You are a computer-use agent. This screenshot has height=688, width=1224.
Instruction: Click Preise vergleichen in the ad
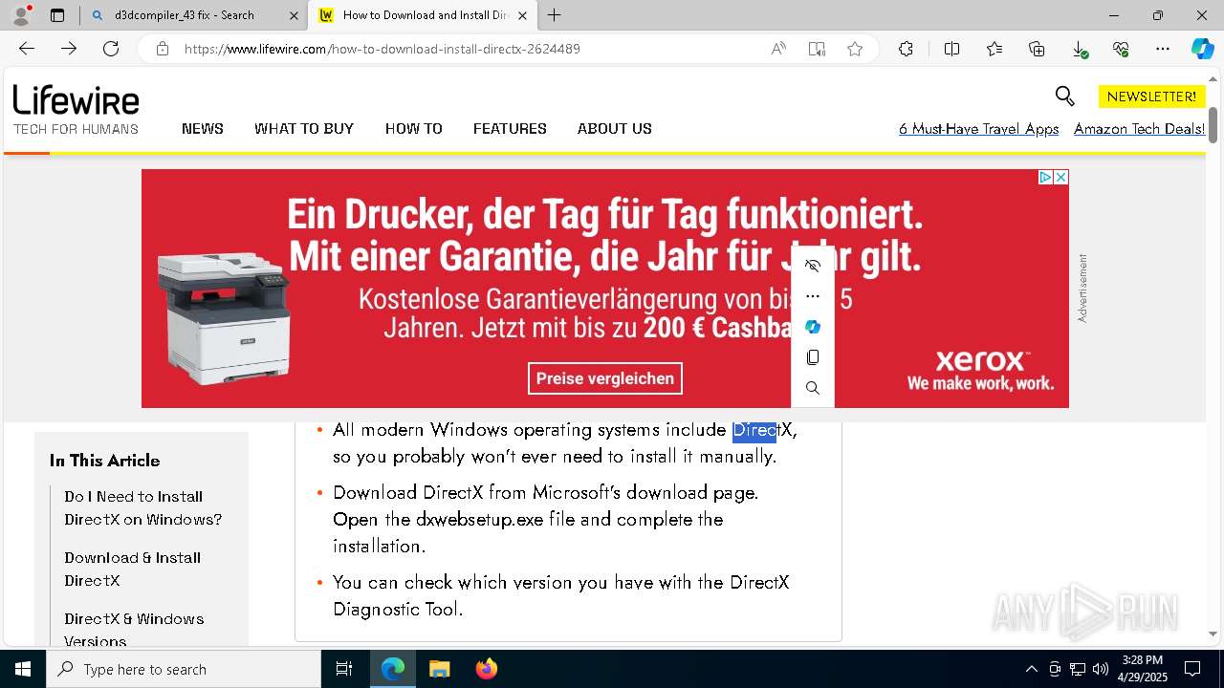click(605, 378)
